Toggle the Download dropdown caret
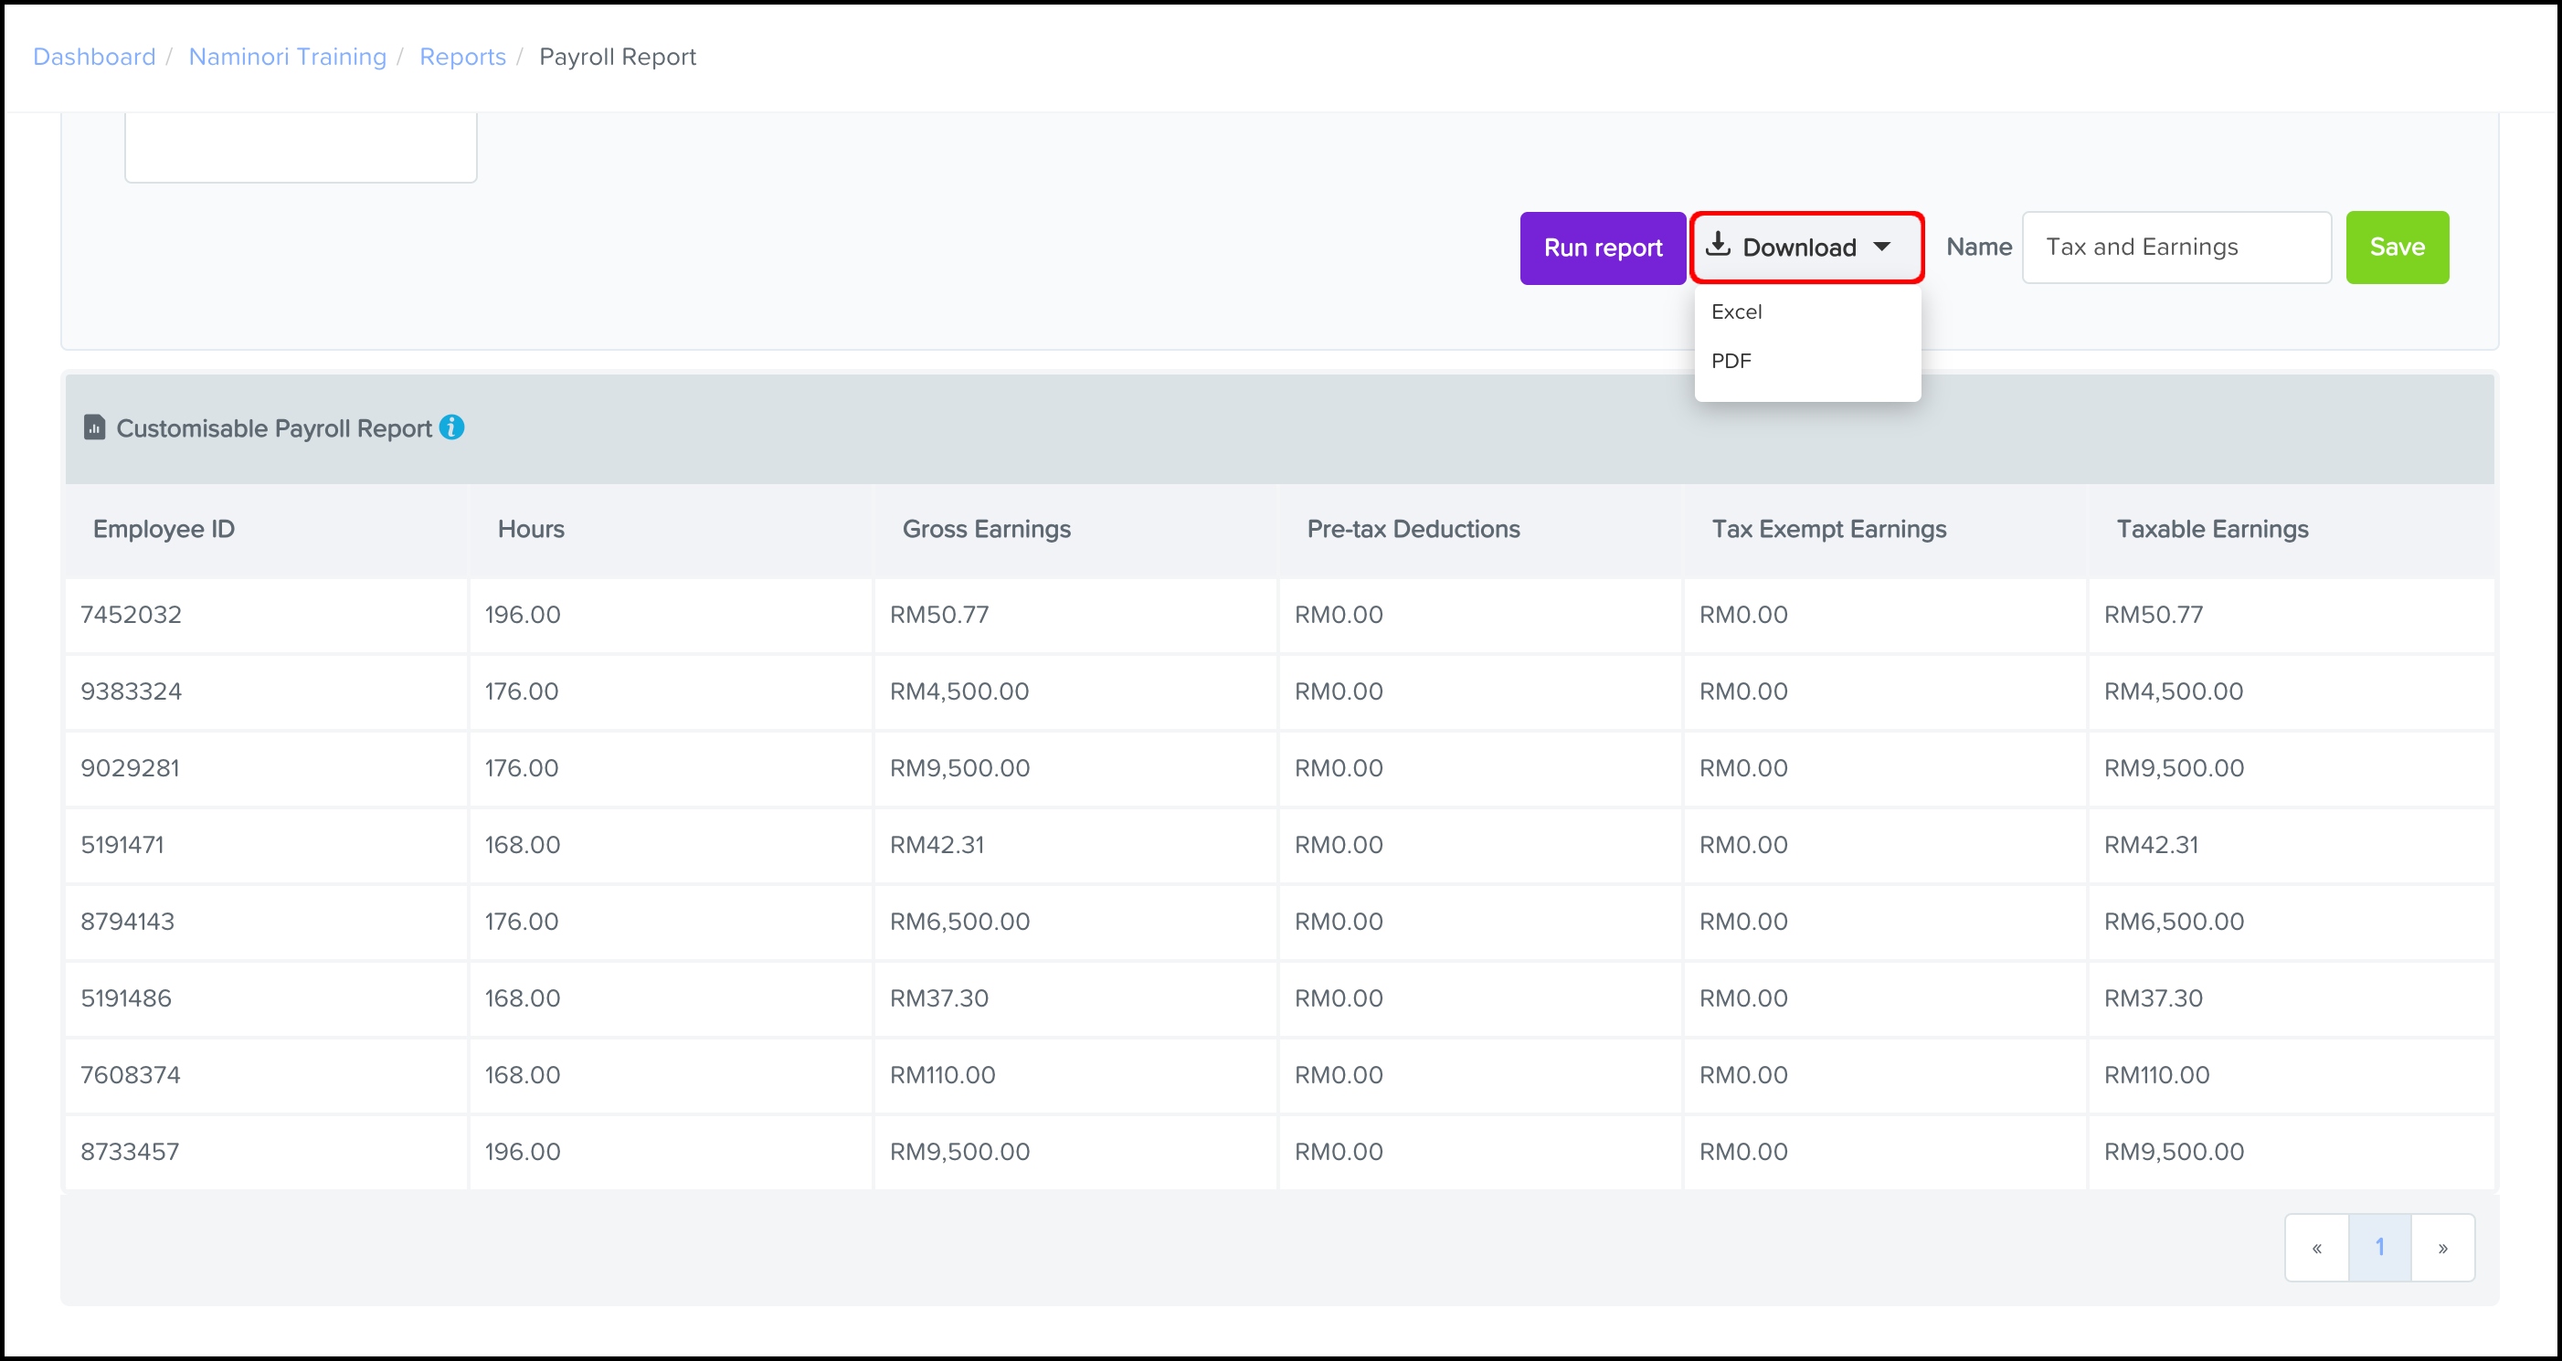This screenshot has width=2562, height=1361. pos(1881,247)
